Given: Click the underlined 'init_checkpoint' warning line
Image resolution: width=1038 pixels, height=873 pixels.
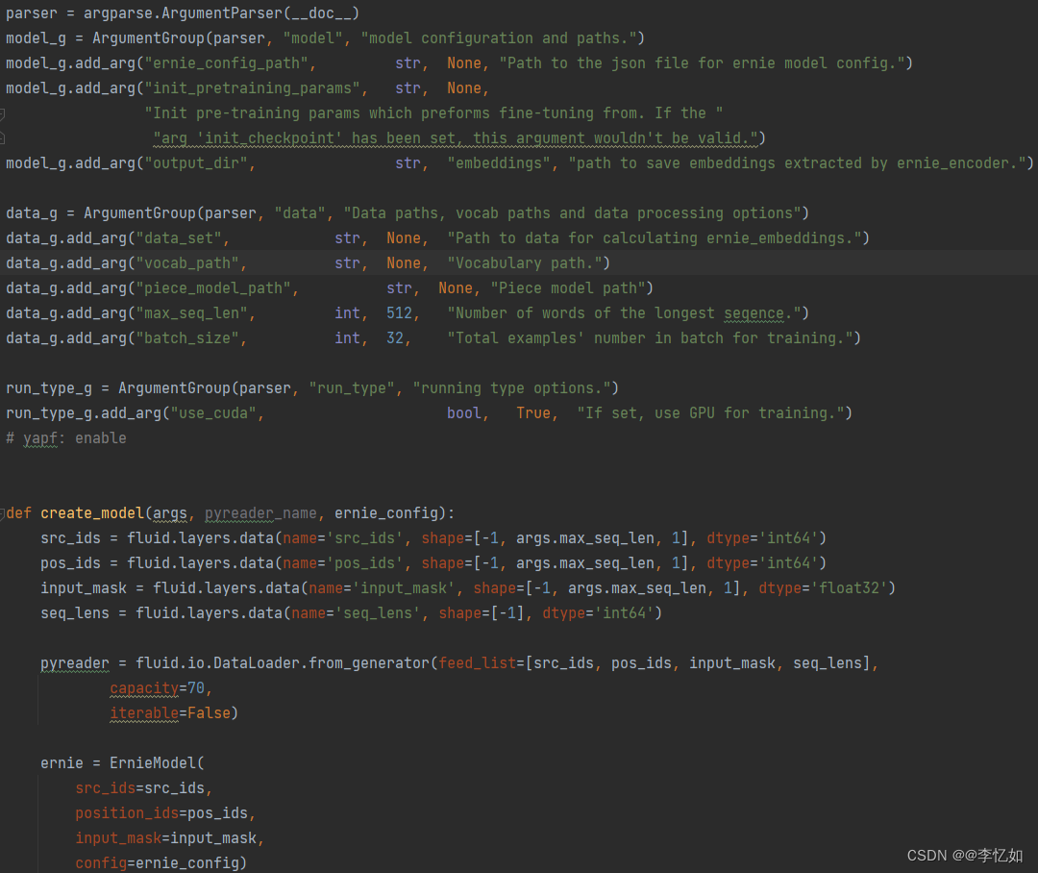Looking at the screenshot, I should (456, 138).
